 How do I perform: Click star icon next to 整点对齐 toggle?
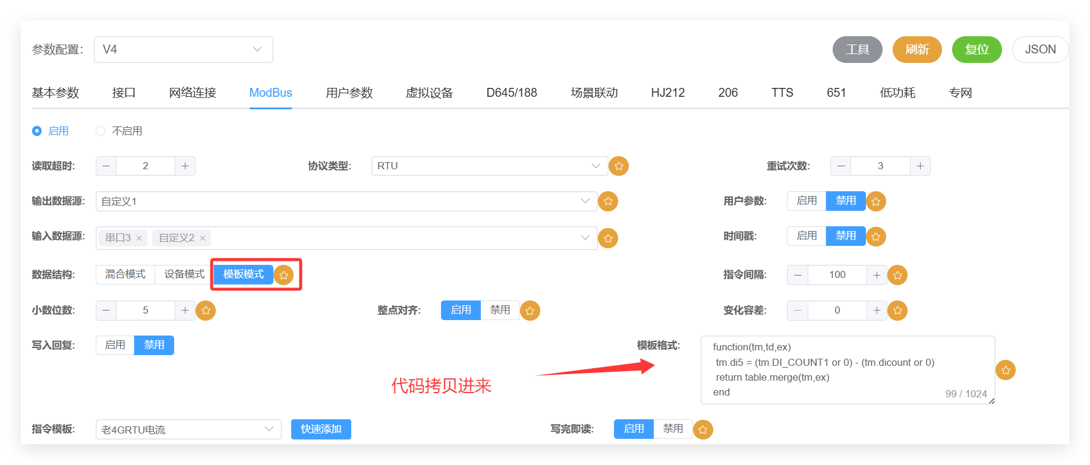tap(530, 311)
